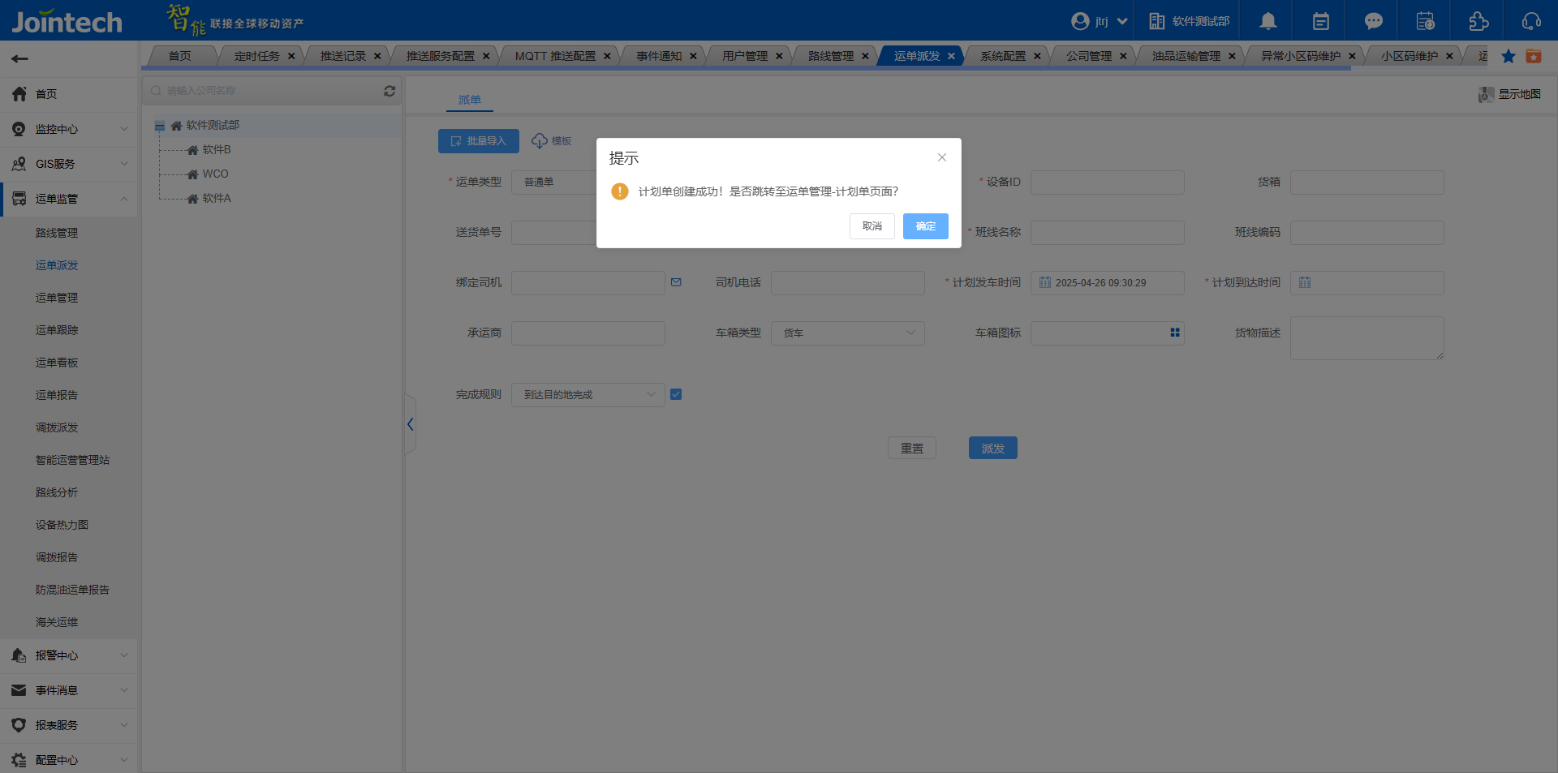Click the headset support icon
This screenshot has width=1558, height=773.
(1531, 21)
